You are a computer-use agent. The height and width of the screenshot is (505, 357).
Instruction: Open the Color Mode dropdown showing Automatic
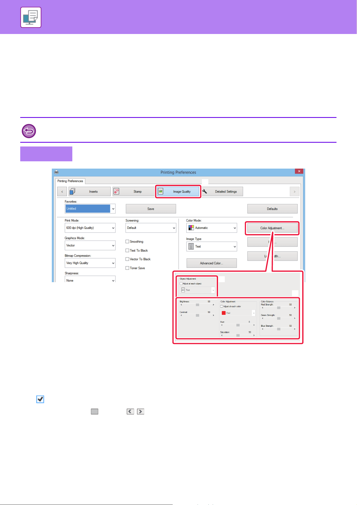tap(212, 228)
